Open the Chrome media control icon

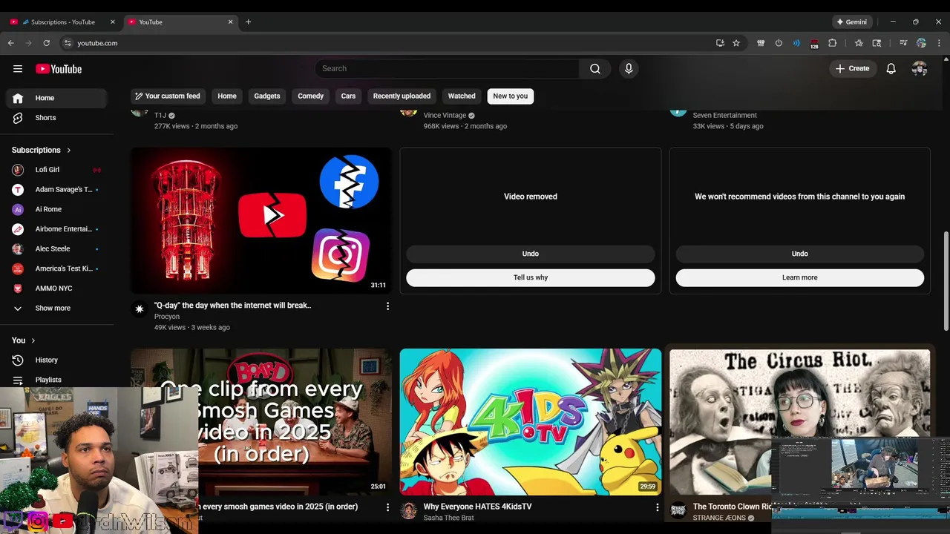point(903,43)
